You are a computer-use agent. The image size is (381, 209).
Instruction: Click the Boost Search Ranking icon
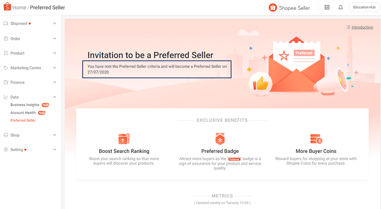click(124, 139)
